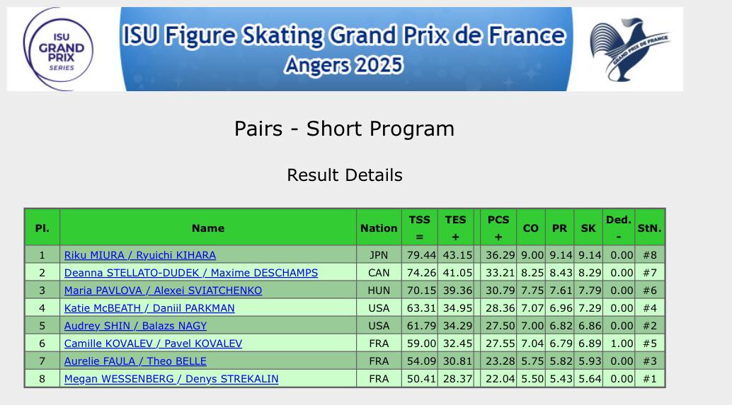Click the Nation column header
Image resolution: width=732 pixels, height=405 pixels.
379,228
